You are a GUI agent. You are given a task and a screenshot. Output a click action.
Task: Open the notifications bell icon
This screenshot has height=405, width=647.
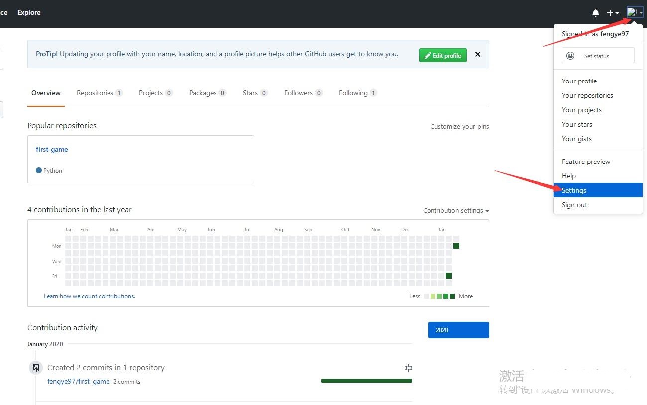(x=595, y=13)
